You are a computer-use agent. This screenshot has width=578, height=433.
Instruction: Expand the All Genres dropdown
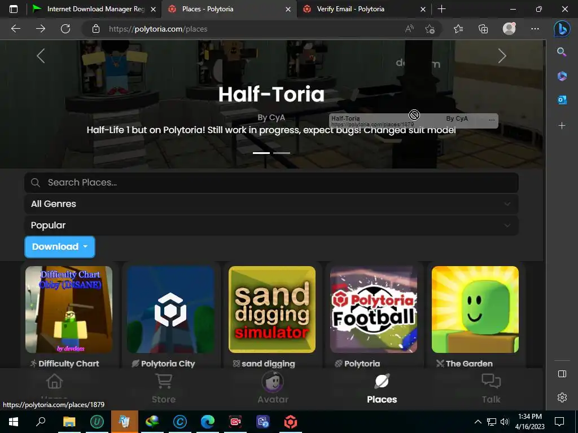click(272, 204)
